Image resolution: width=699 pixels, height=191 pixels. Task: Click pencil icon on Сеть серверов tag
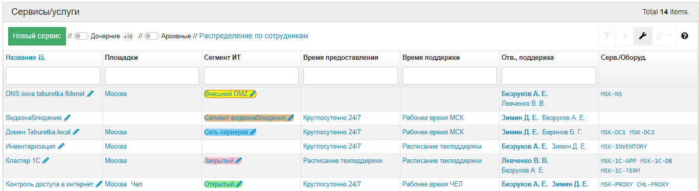pos(253,132)
